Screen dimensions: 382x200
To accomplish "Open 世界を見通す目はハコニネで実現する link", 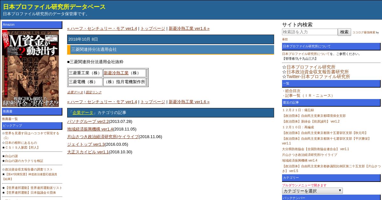I will [31, 135].
